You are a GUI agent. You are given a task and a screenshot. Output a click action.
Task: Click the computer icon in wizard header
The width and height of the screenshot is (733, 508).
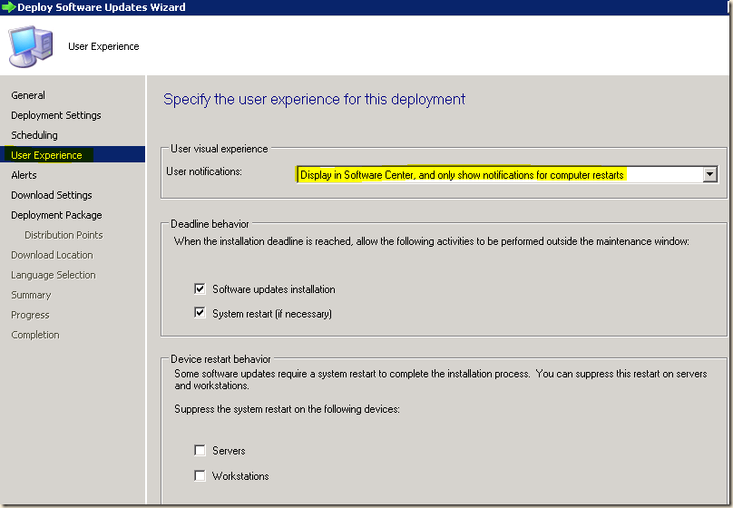(x=31, y=46)
